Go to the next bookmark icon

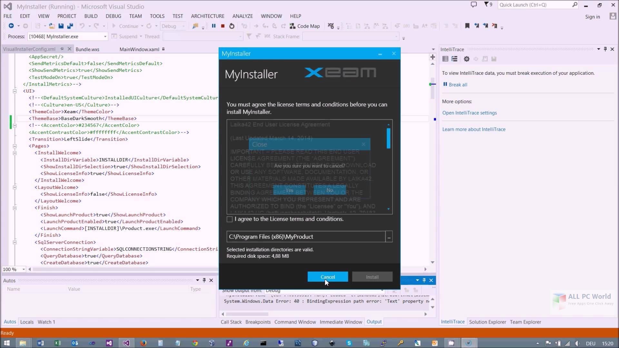pos(486,26)
